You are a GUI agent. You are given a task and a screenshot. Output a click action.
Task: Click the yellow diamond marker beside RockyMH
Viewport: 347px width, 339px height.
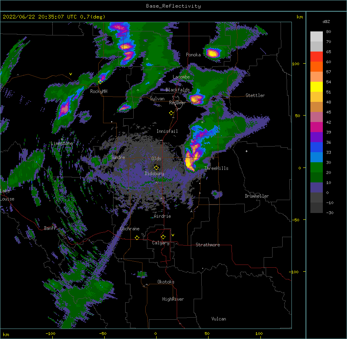100,82
